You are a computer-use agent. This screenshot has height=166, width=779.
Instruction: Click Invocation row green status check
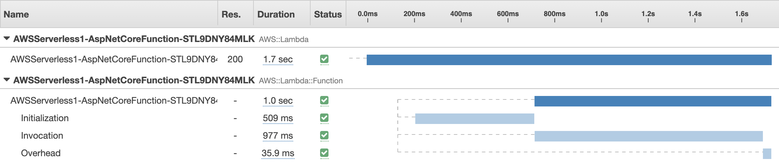coord(324,136)
